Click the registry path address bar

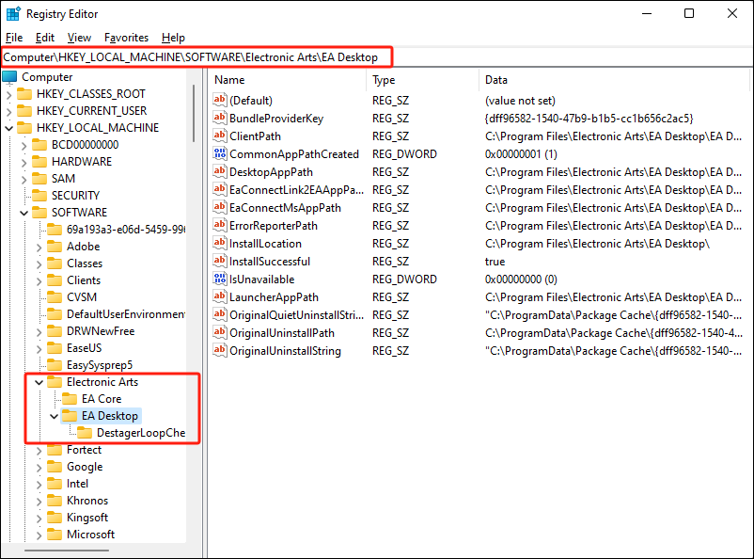click(197, 57)
